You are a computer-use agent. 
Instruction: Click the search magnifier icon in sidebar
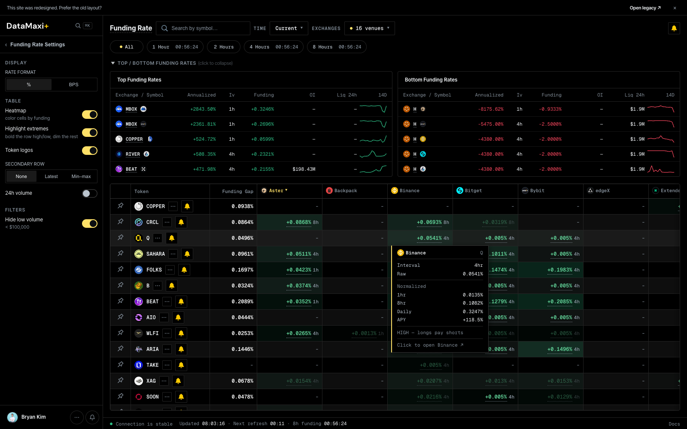[x=78, y=26]
